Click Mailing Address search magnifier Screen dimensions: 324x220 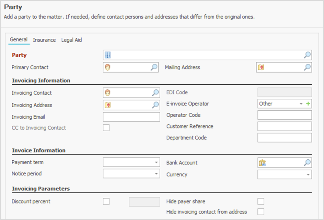click(x=307, y=68)
